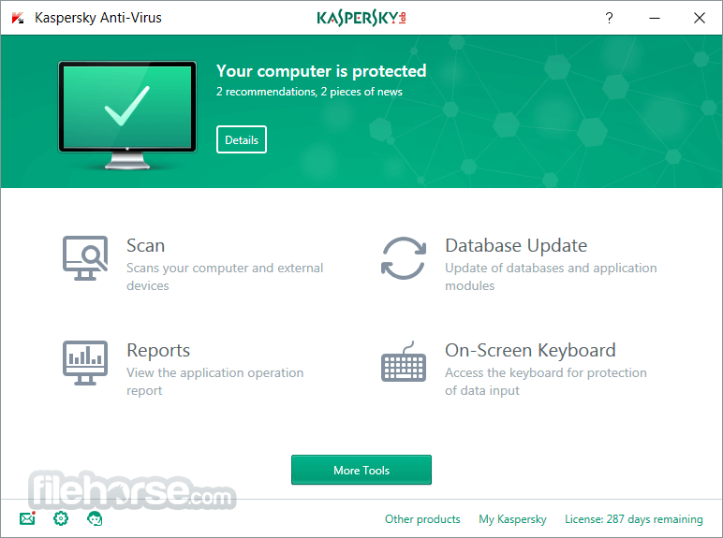
Task: Click 'Your computer is protected' headline
Action: tap(321, 71)
